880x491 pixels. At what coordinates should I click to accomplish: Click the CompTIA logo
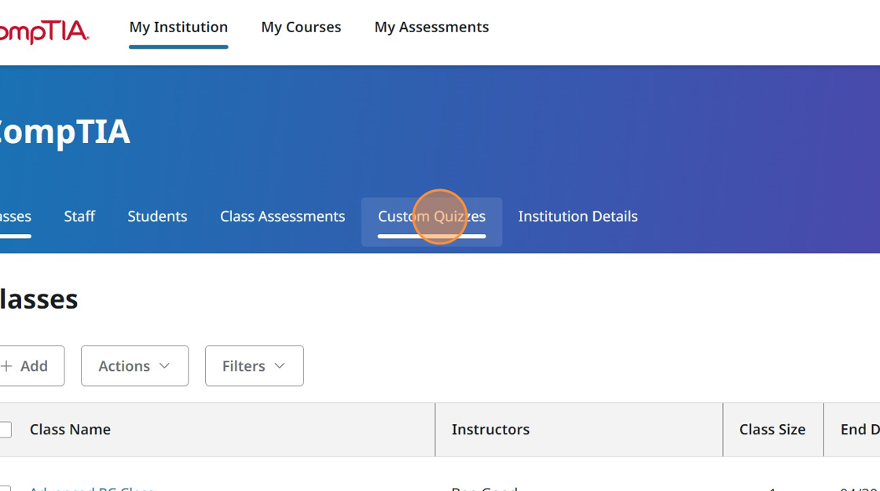43,33
